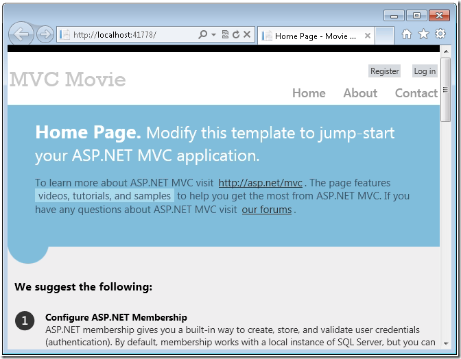461x359 pixels.
Task: Click the address bar URL field
Action: [x=130, y=34]
